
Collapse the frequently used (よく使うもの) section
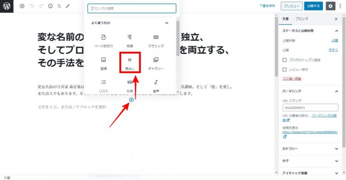tap(167, 23)
